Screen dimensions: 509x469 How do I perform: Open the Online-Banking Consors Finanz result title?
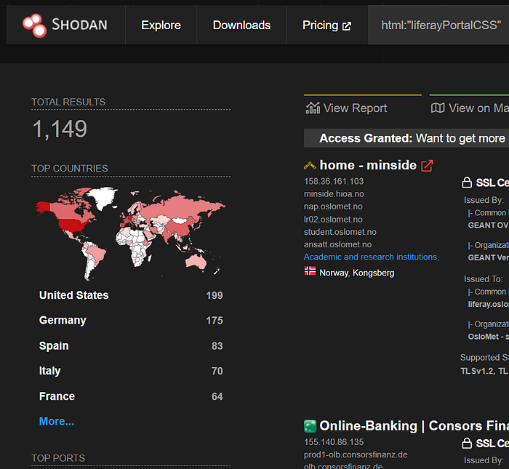pos(414,426)
